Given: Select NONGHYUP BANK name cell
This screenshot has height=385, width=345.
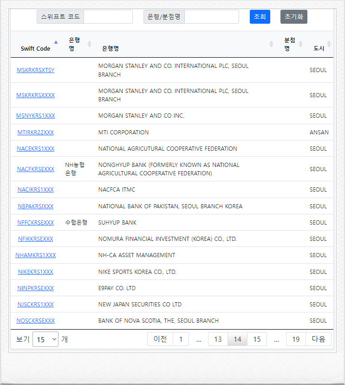Looking at the screenshot, I should coord(169,169).
